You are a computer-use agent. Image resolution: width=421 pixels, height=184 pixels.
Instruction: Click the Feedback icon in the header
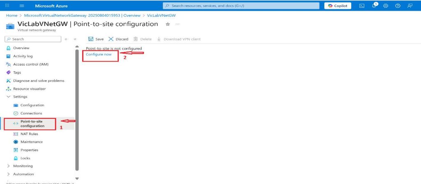click(x=410, y=6)
